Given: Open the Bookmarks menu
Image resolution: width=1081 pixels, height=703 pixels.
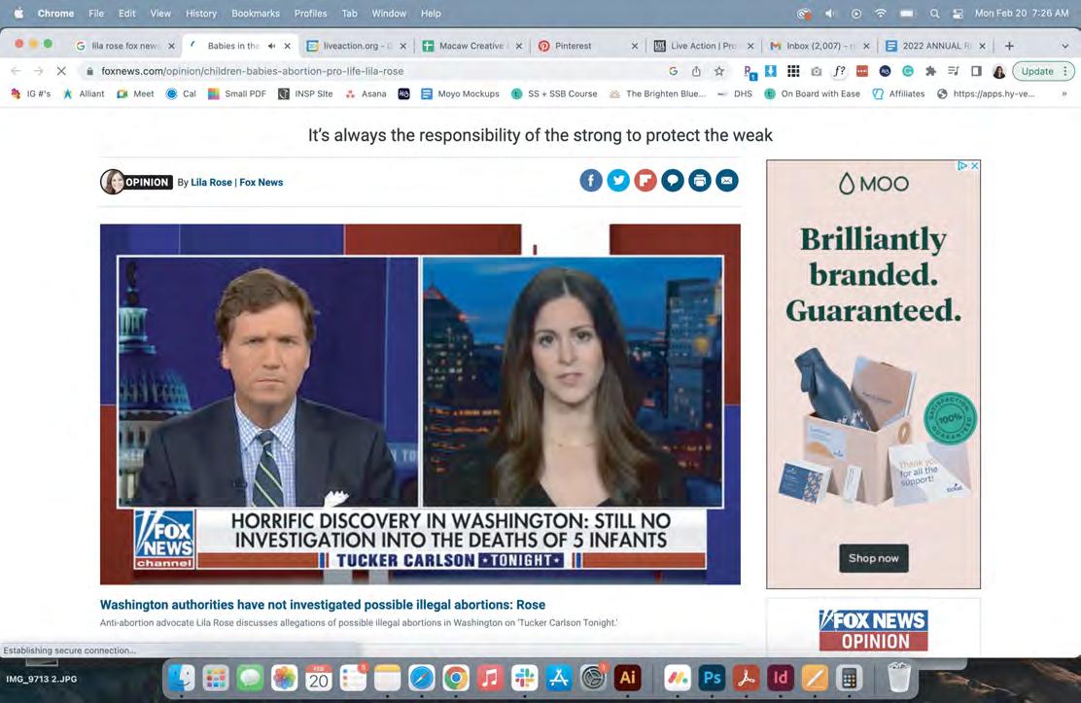Looking at the screenshot, I should coord(255,13).
